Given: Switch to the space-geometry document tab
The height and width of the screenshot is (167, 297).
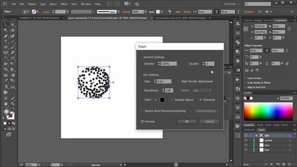Looking at the screenshot, I should coord(108,18).
